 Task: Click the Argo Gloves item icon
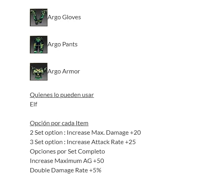point(38,17)
